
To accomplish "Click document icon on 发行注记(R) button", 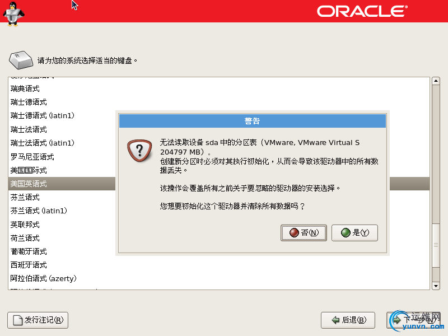I will click(18, 320).
